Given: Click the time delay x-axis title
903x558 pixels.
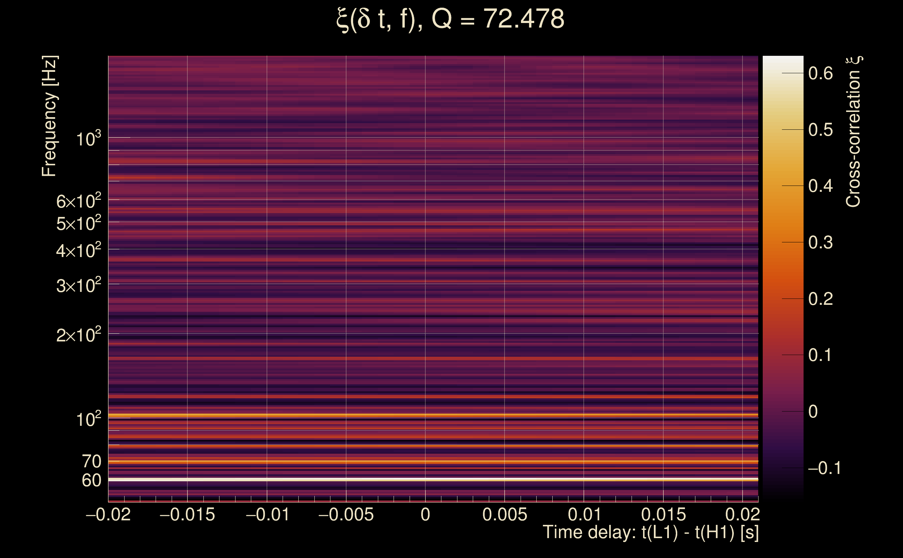Looking at the screenshot, I should [650, 533].
